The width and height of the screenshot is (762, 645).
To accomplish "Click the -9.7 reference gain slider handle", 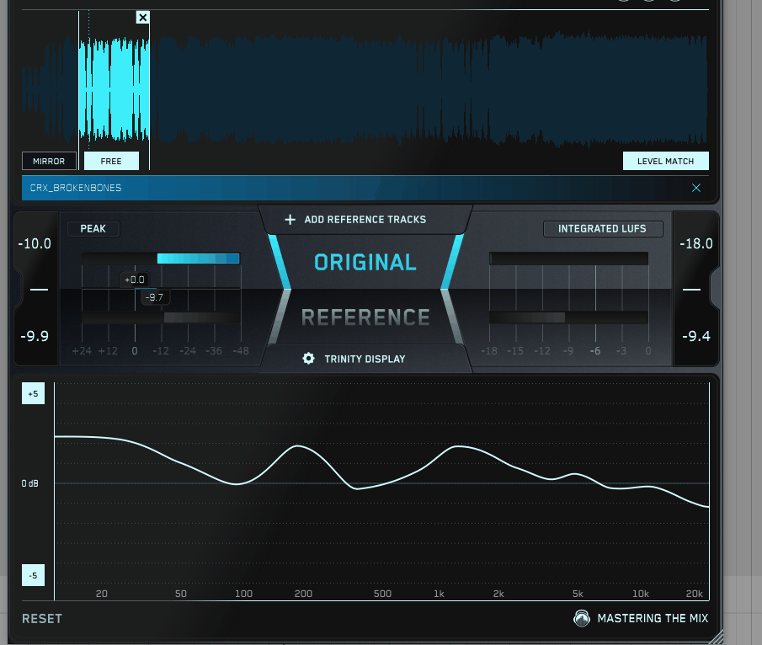I will click(x=154, y=297).
